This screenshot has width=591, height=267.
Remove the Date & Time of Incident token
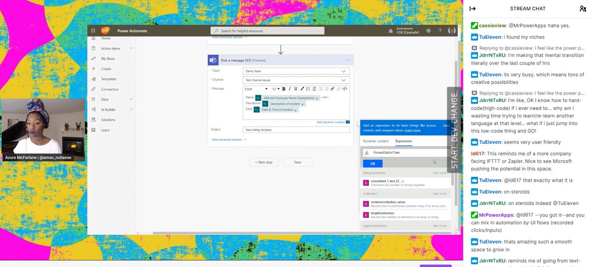click(295, 110)
